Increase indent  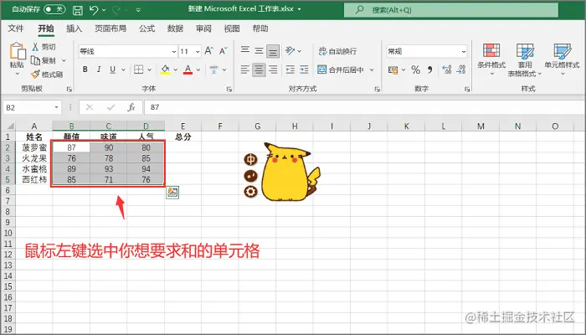click(x=304, y=70)
